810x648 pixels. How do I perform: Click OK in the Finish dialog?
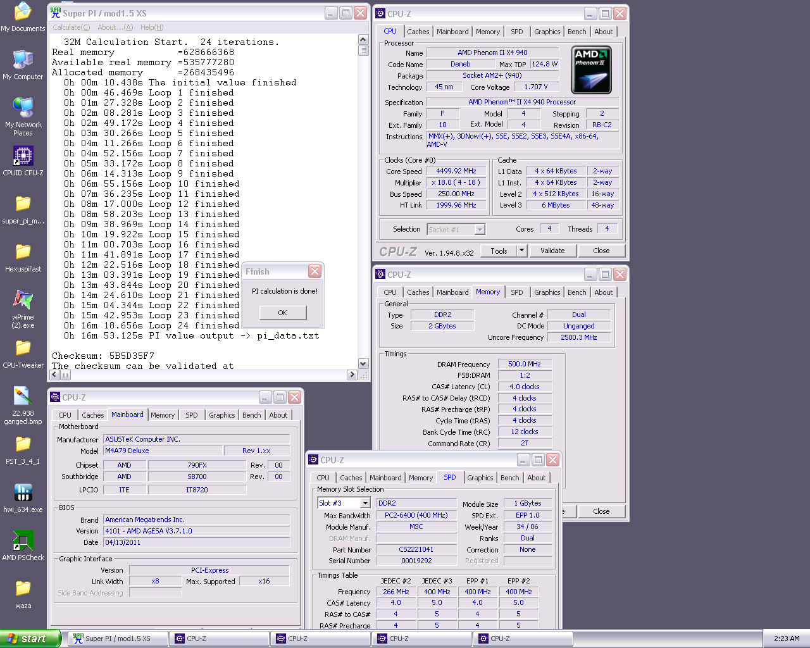point(282,313)
